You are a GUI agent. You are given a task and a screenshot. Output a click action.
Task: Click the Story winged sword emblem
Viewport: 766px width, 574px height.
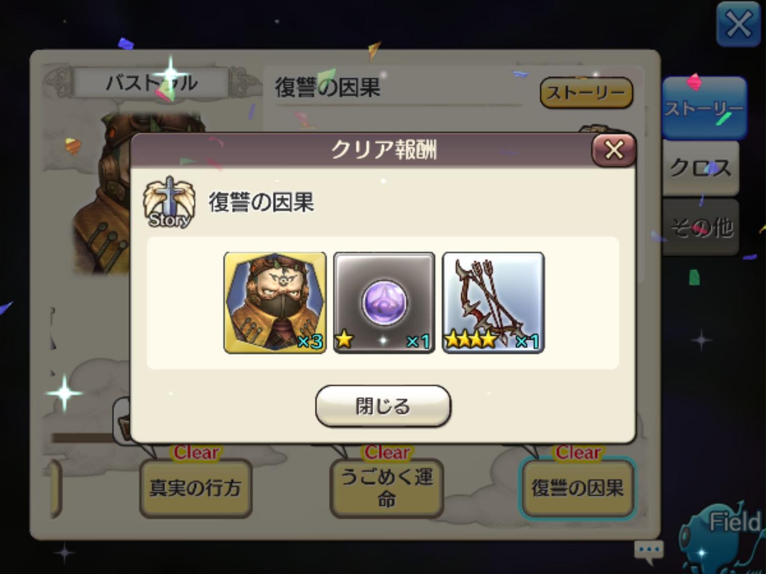pos(169,203)
